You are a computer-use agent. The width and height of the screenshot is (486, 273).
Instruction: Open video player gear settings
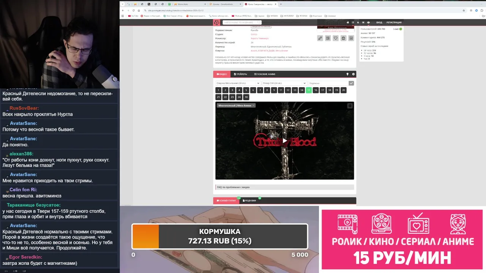350,106
